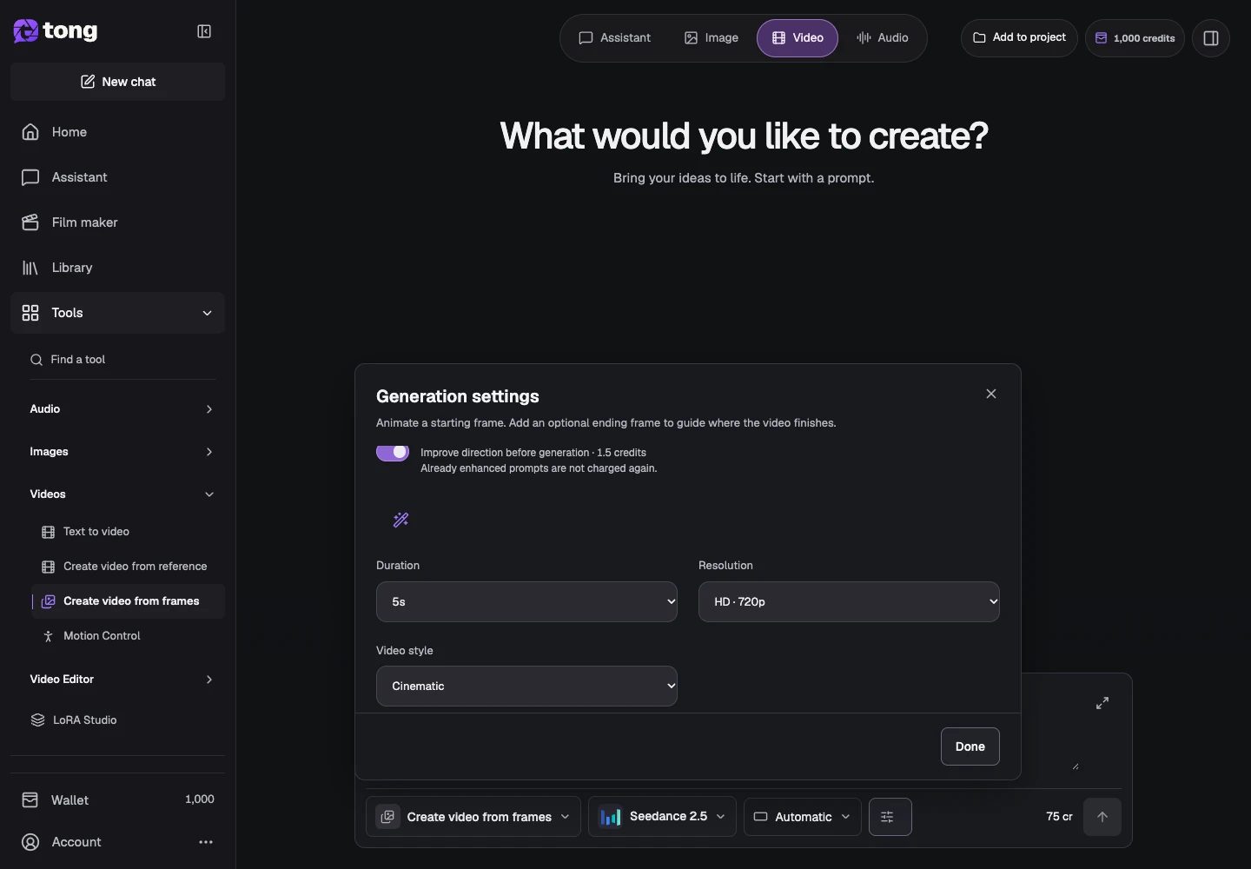Go to Home in sidebar
The image size is (1251, 869).
tap(117, 132)
